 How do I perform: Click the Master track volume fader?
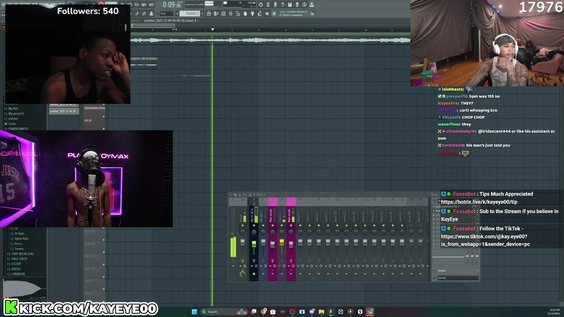[242, 242]
